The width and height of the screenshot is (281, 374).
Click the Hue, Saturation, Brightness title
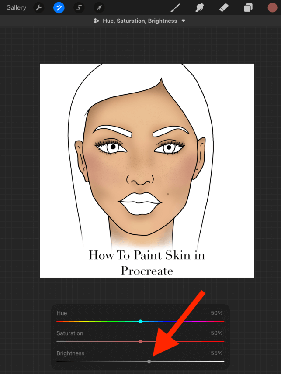tap(140, 21)
